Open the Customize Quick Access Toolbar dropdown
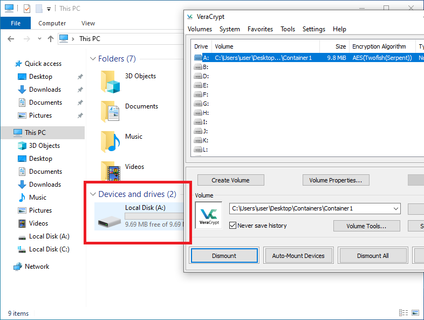 coord(49,9)
